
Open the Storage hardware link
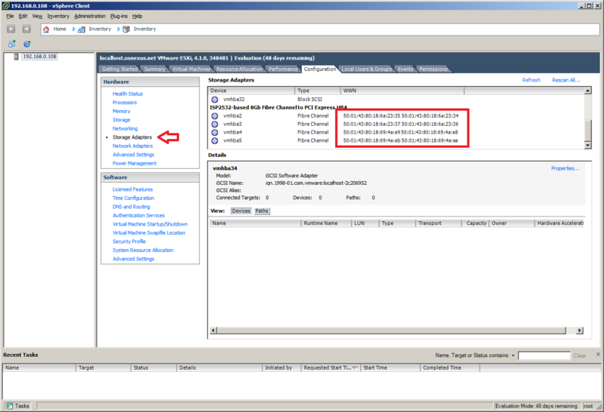pyautogui.click(x=122, y=120)
